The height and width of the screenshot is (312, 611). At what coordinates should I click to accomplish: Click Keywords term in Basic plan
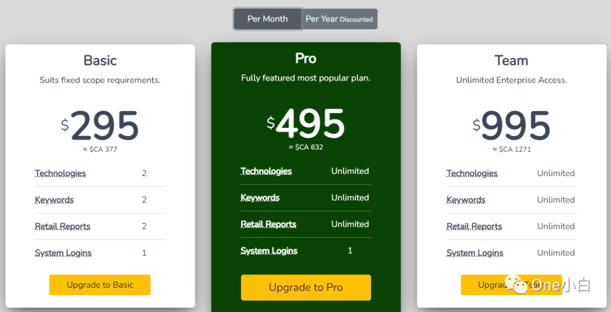click(54, 200)
